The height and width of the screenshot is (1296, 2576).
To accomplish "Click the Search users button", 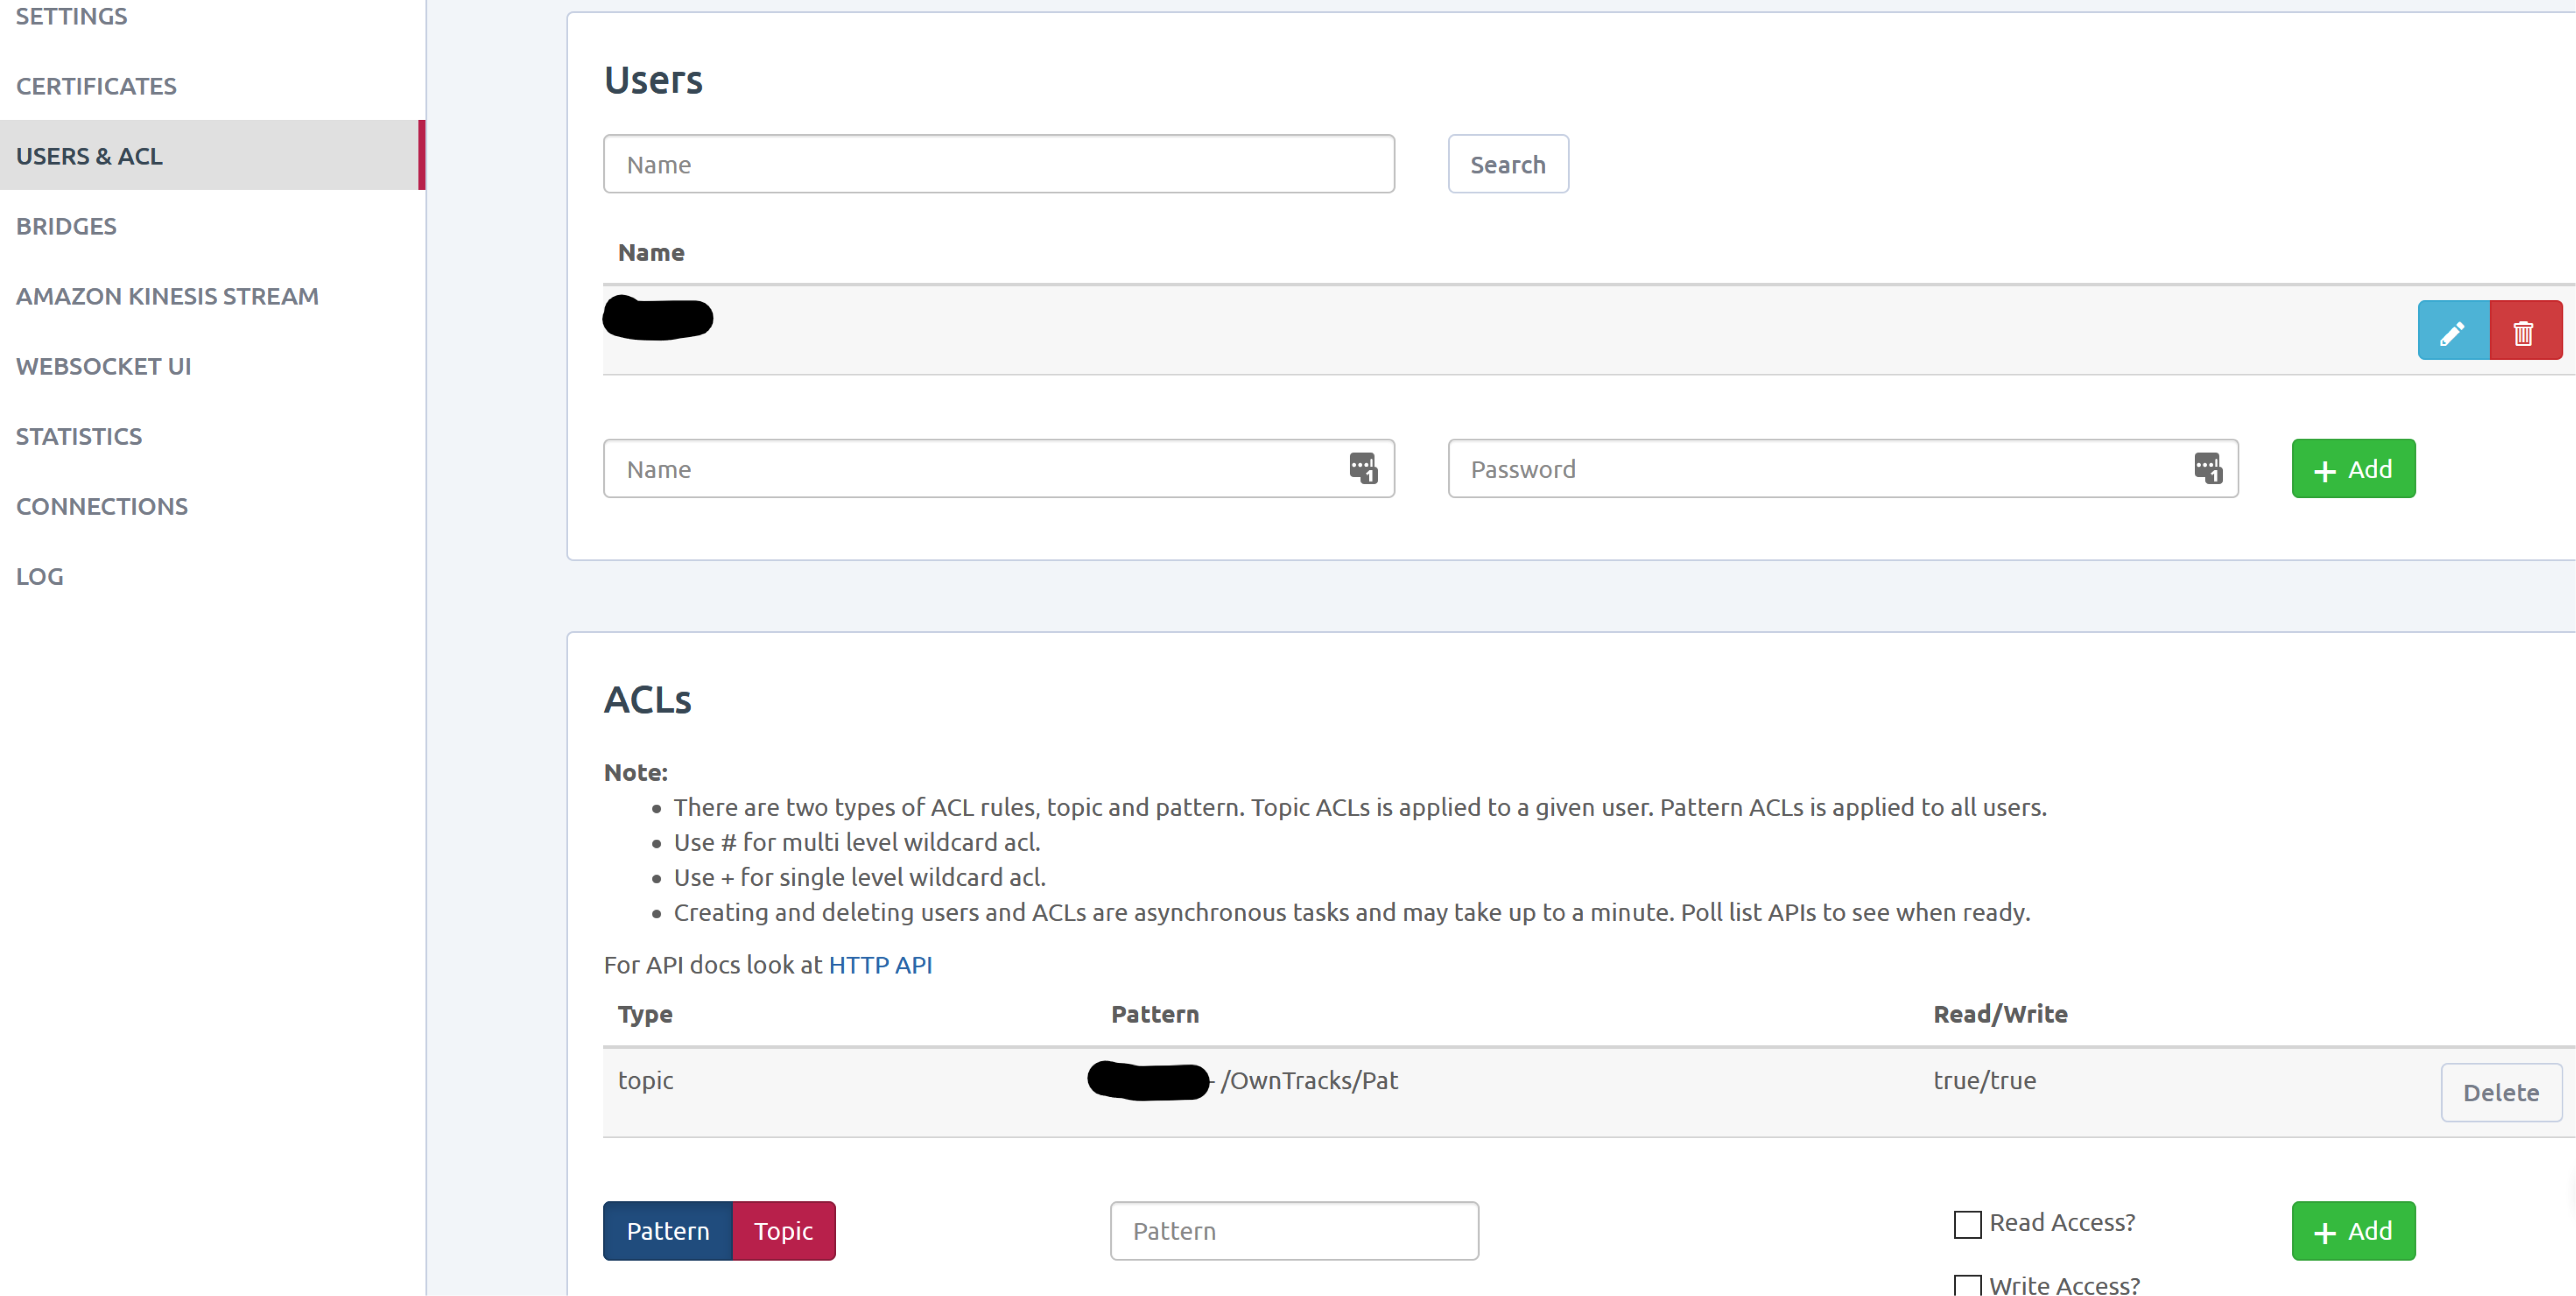I will 1508,164.
